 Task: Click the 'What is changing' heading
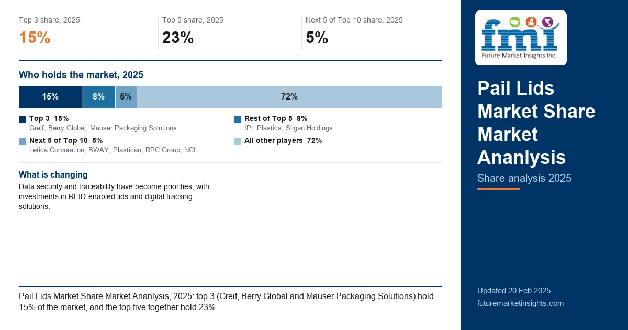(53, 174)
